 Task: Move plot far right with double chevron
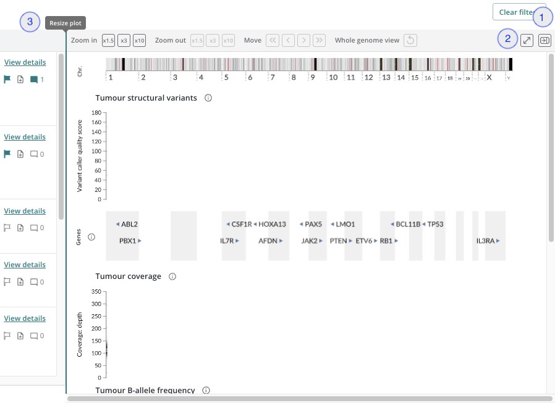point(319,41)
